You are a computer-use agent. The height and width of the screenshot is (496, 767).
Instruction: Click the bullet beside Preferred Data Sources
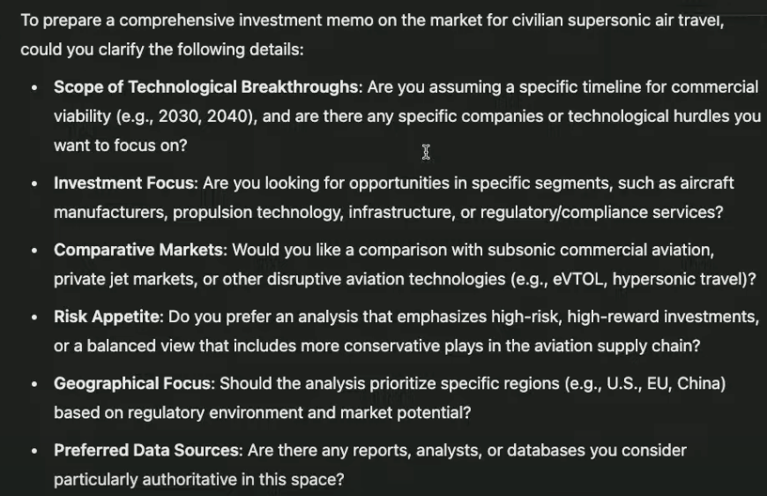click(34, 452)
